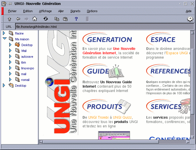Open the Edition menu

(28, 11)
